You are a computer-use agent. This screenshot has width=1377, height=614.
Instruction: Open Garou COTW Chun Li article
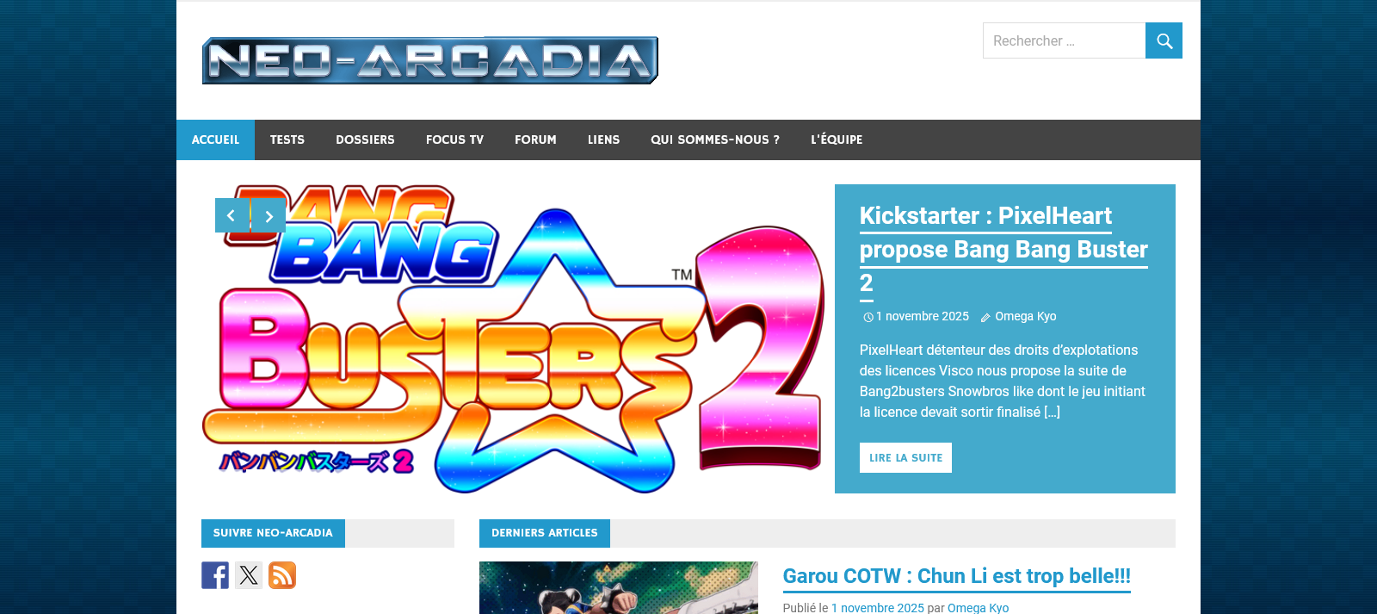click(956, 576)
